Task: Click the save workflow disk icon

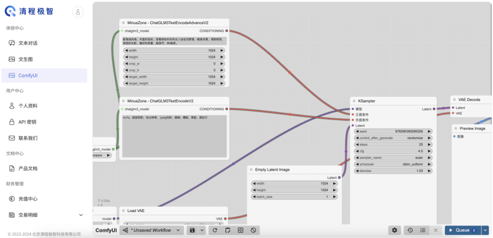Action: point(193,230)
